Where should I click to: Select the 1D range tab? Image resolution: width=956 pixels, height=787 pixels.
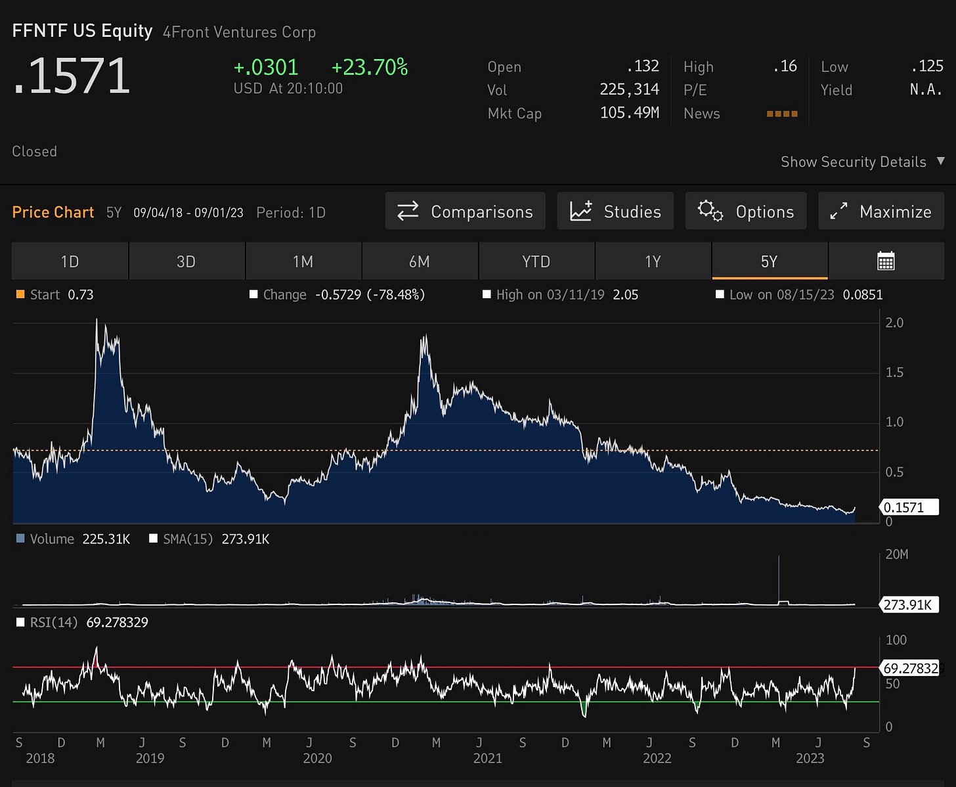[70, 261]
